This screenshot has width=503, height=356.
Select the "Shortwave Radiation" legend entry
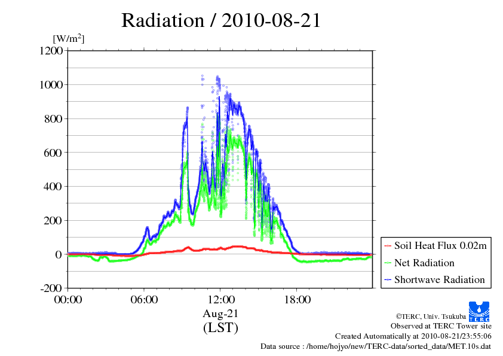click(x=434, y=279)
